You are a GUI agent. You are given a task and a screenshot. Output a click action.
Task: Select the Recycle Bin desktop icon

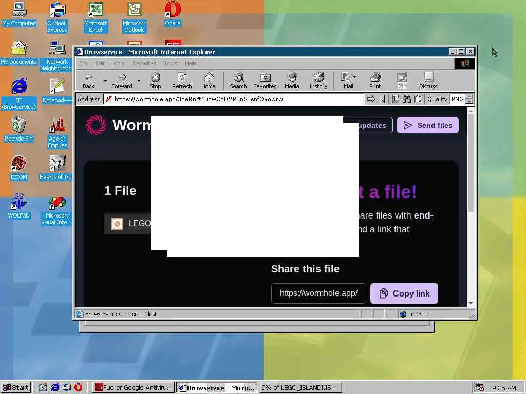[x=18, y=130]
